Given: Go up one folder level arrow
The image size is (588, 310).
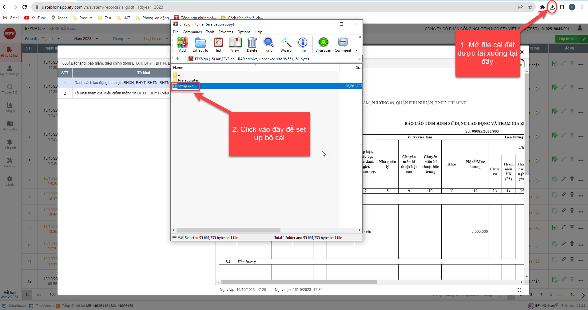Looking at the screenshot, I should point(177,59).
